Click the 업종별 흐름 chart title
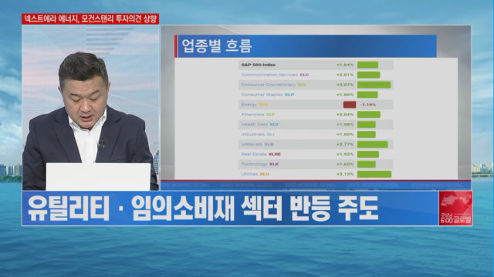This screenshot has width=494, height=277. [217, 46]
